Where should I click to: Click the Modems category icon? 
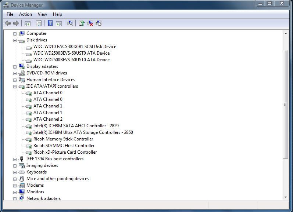tap(22, 185)
